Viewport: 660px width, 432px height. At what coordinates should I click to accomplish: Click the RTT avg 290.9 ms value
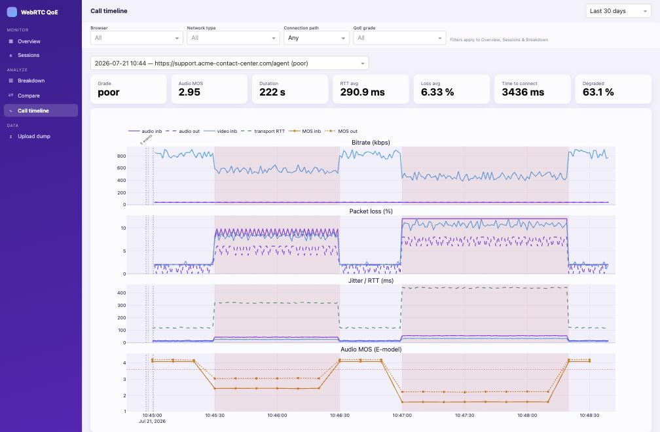tap(363, 92)
